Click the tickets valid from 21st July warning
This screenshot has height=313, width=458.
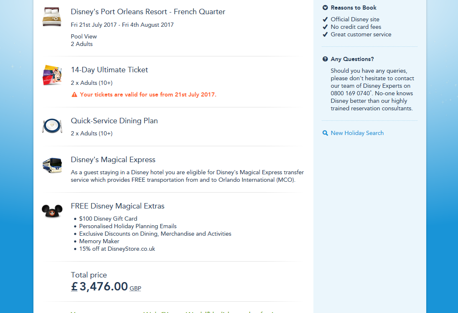(148, 94)
